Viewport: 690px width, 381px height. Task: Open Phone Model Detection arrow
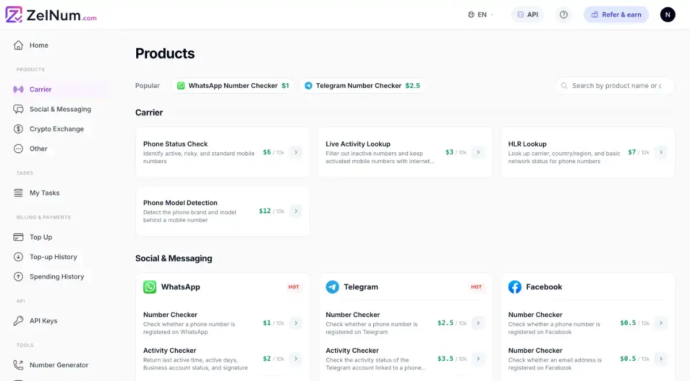[296, 211]
